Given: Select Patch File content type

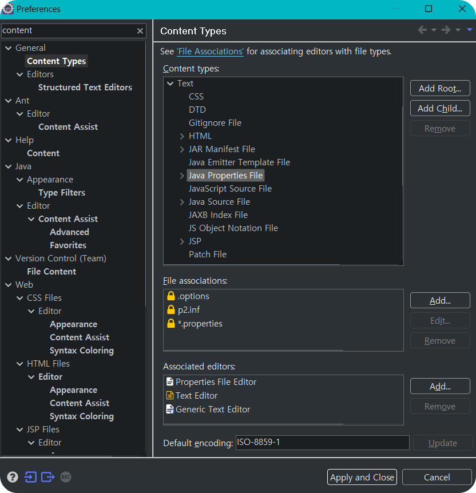Looking at the screenshot, I should point(207,255).
